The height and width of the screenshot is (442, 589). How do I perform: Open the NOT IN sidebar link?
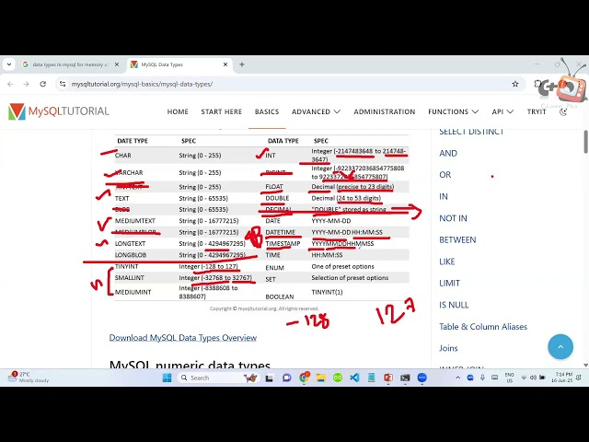click(453, 218)
